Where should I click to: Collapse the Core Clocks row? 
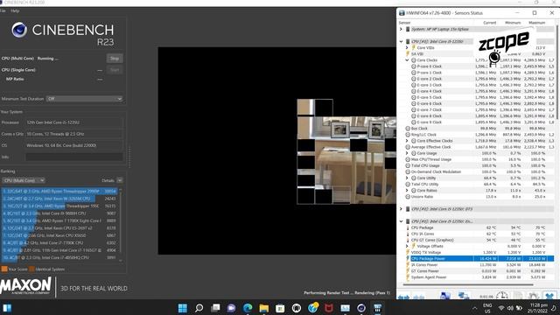[x=407, y=60]
